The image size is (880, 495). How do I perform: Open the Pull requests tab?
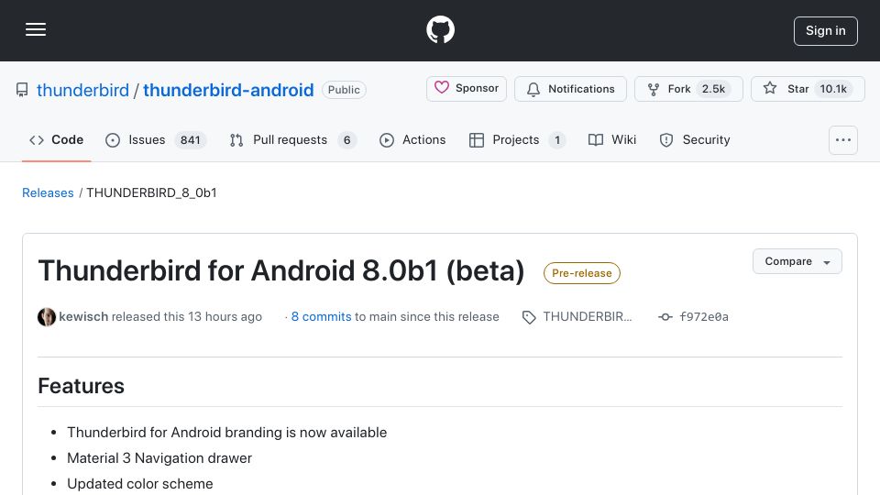tap(291, 139)
